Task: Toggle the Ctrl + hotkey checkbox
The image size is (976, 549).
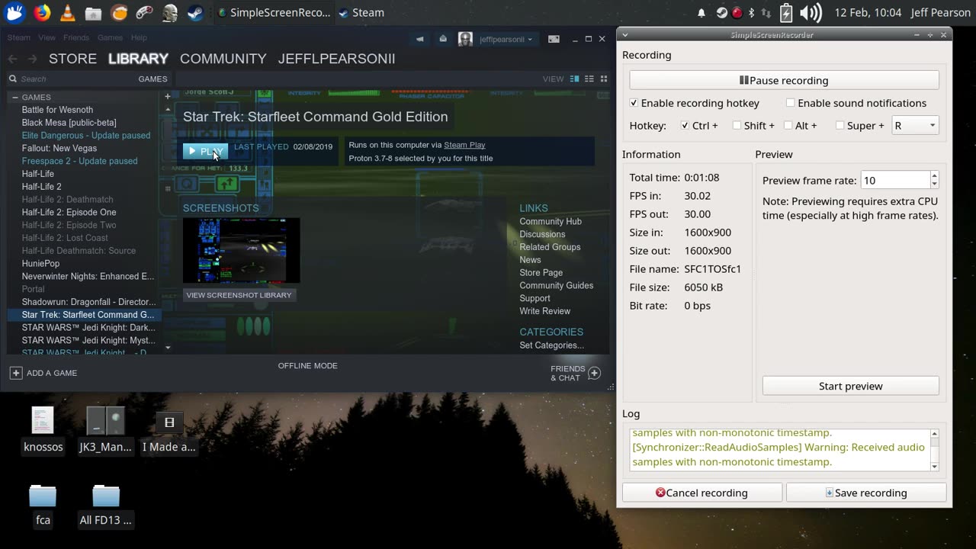Action: point(685,126)
